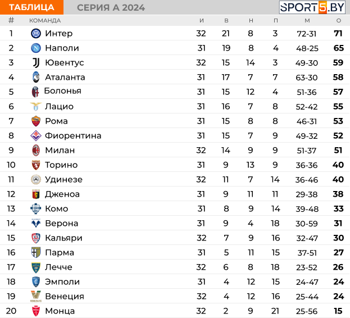Click the Удинезе team name

pos(63,180)
